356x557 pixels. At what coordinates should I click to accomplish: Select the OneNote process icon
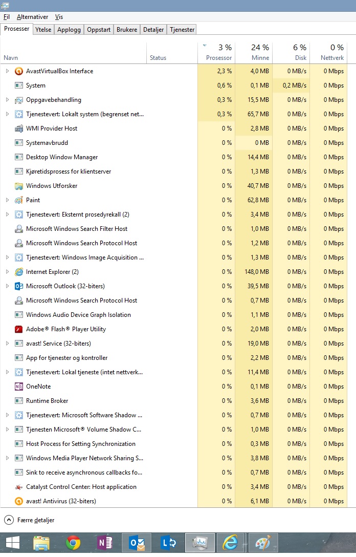pyautogui.click(x=19, y=387)
